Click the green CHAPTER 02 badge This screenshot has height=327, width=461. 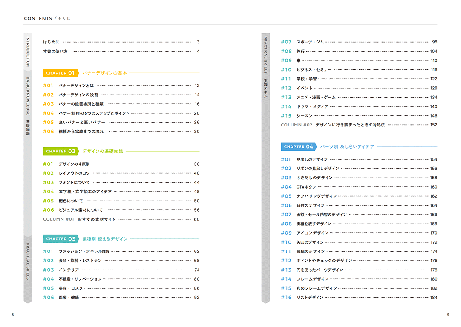tap(61, 151)
